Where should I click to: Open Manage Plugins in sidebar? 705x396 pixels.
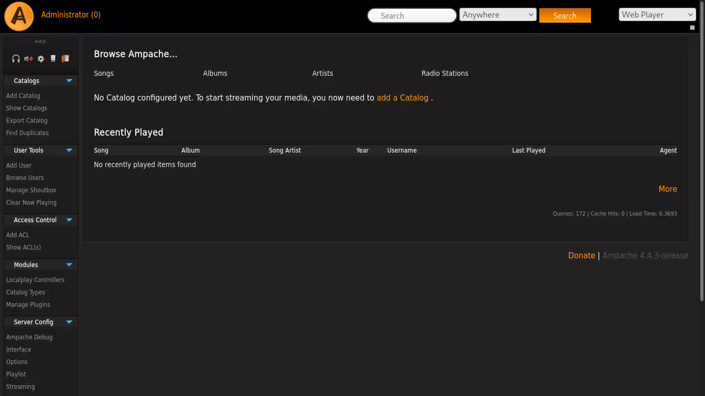pos(28,305)
